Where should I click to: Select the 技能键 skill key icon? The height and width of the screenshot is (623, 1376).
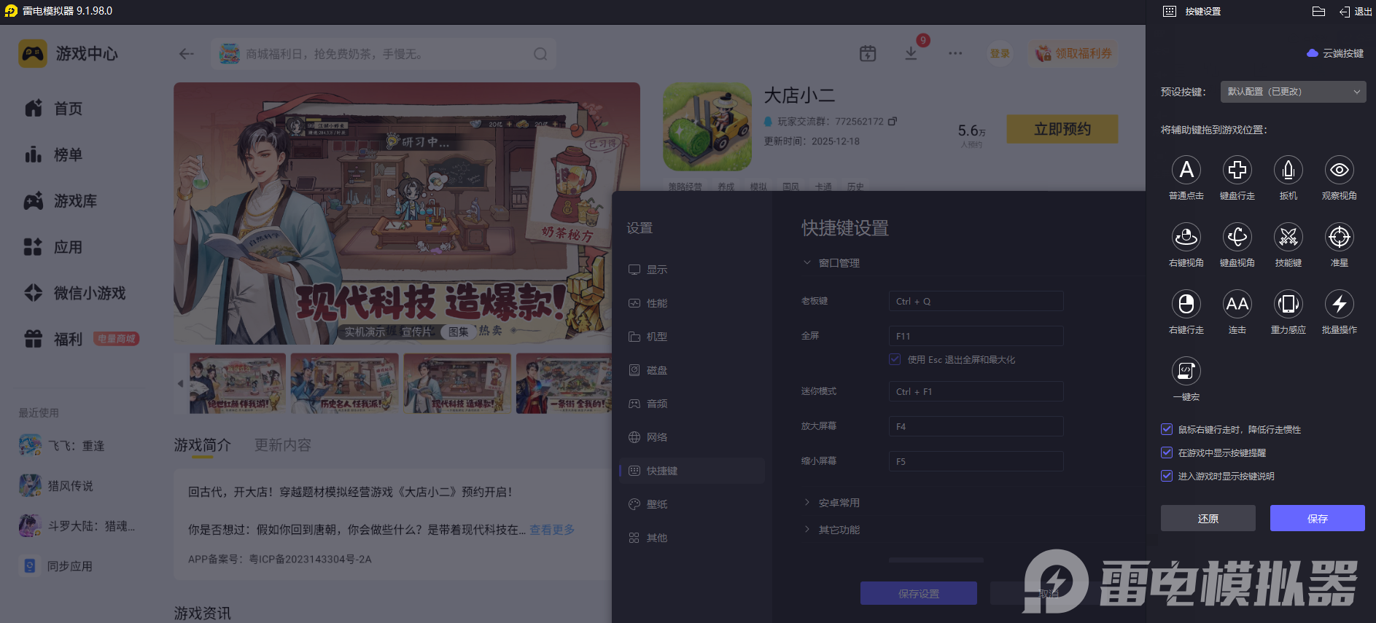click(x=1288, y=238)
